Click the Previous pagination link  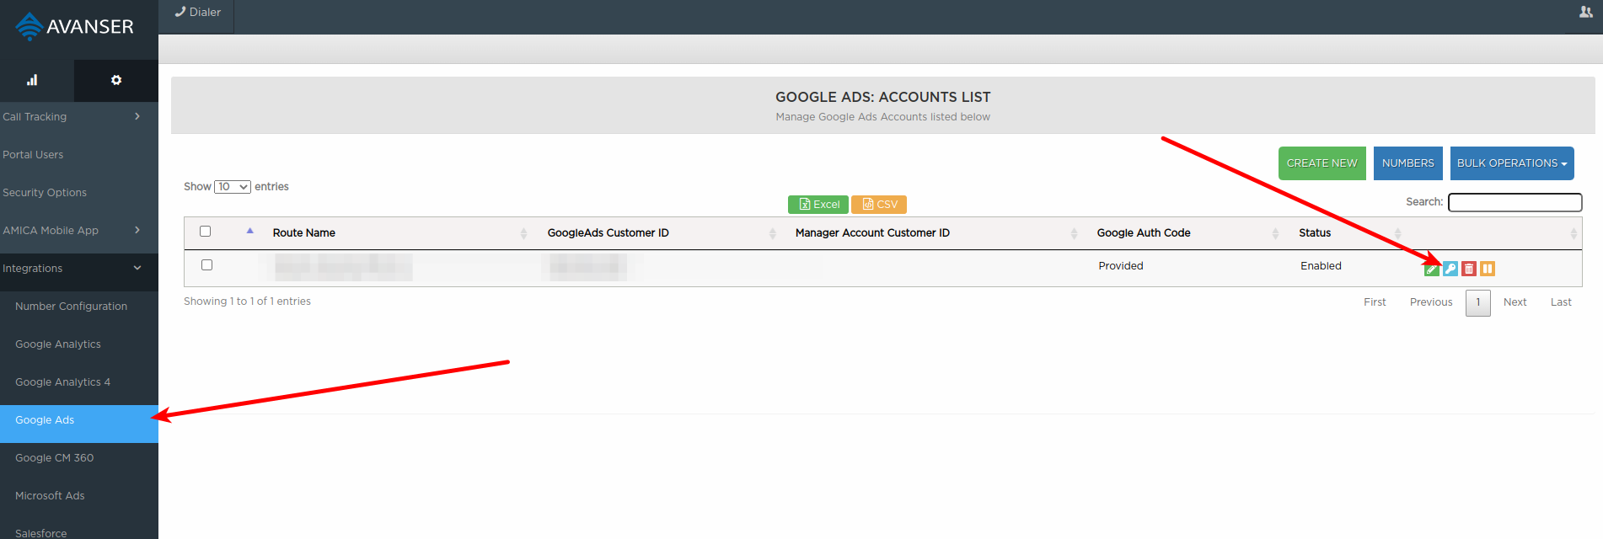(1431, 302)
